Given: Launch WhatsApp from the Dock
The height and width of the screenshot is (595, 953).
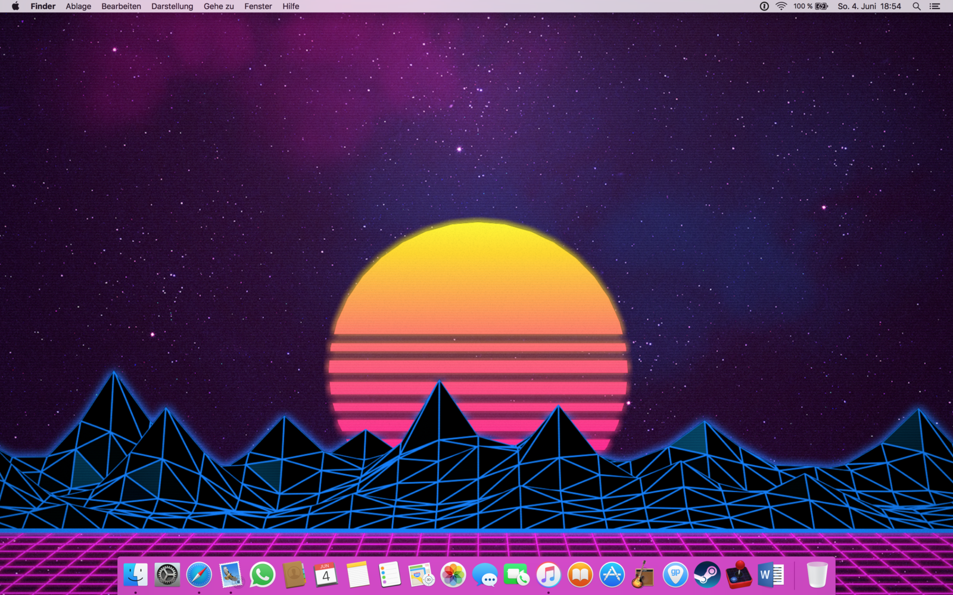Looking at the screenshot, I should pos(263,575).
